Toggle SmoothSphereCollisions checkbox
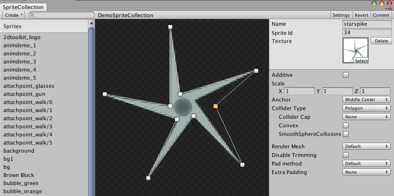This screenshot has height=196, width=394. (x=346, y=134)
